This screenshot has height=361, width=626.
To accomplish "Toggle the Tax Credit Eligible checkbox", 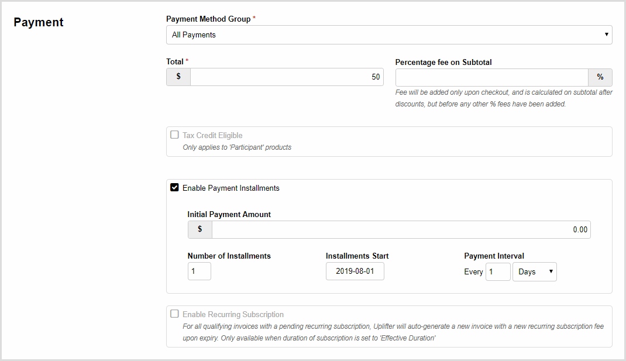I will [x=174, y=135].
